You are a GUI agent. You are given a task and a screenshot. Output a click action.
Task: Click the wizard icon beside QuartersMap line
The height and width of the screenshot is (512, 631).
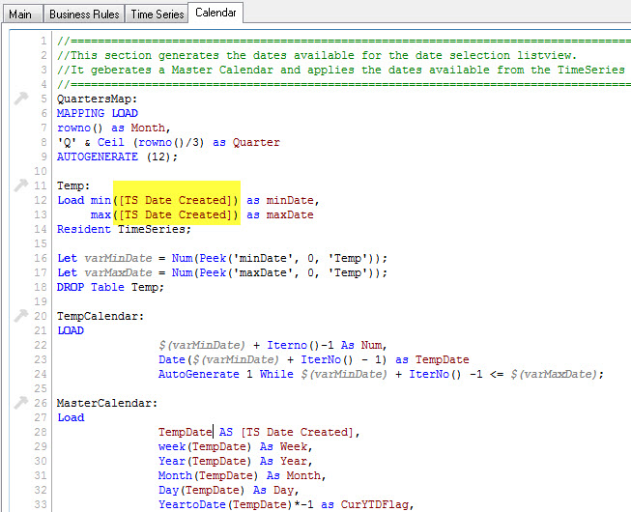(21, 99)
